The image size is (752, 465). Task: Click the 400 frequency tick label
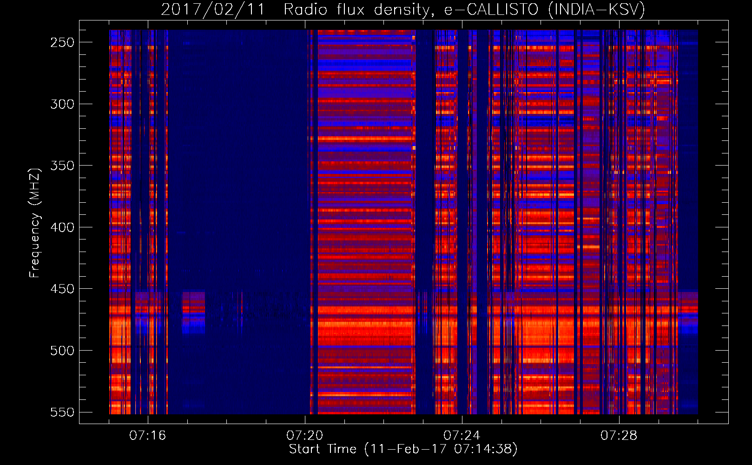pos(62,227)
